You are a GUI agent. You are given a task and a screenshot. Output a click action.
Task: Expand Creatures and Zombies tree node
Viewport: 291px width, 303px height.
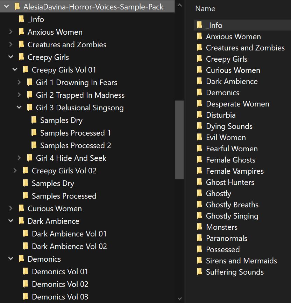11,44
